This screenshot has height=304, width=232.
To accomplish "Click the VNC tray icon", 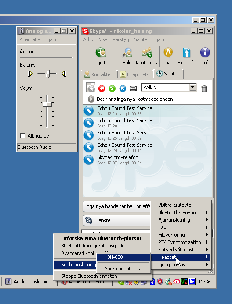I will click(x=184, y=282).
